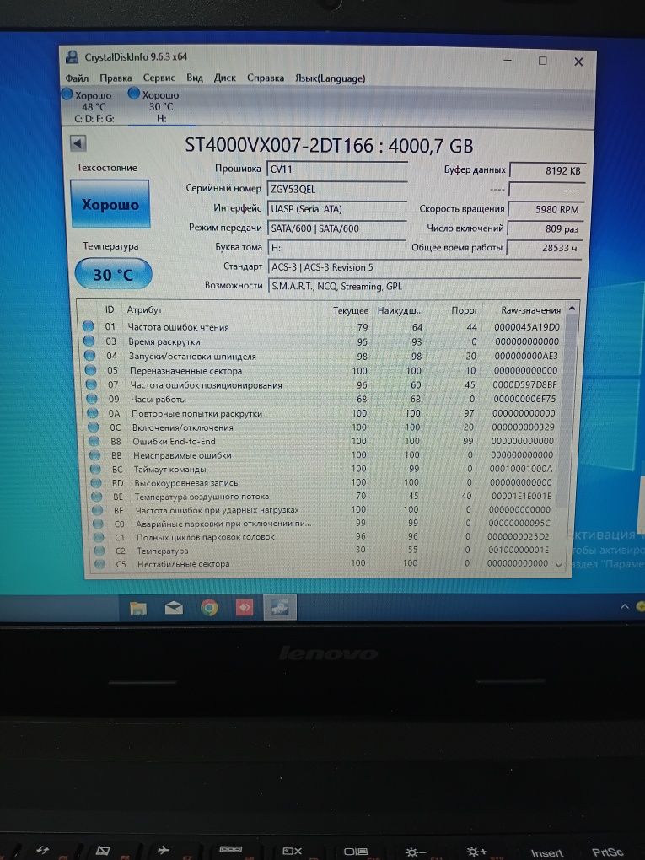This screenshot has height=860, width=645.
Task: Click the ACS-3 Revision 5 standard field
Action: [424, 267]
